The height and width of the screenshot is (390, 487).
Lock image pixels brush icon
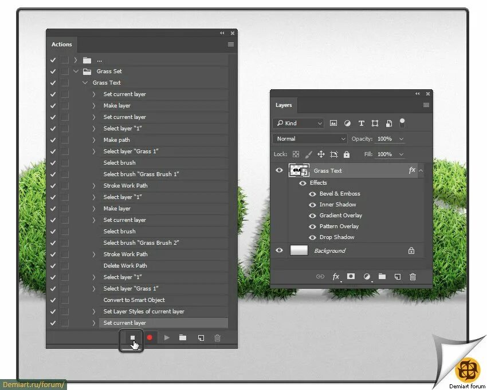pyautogui.click(x=308, y=154)
